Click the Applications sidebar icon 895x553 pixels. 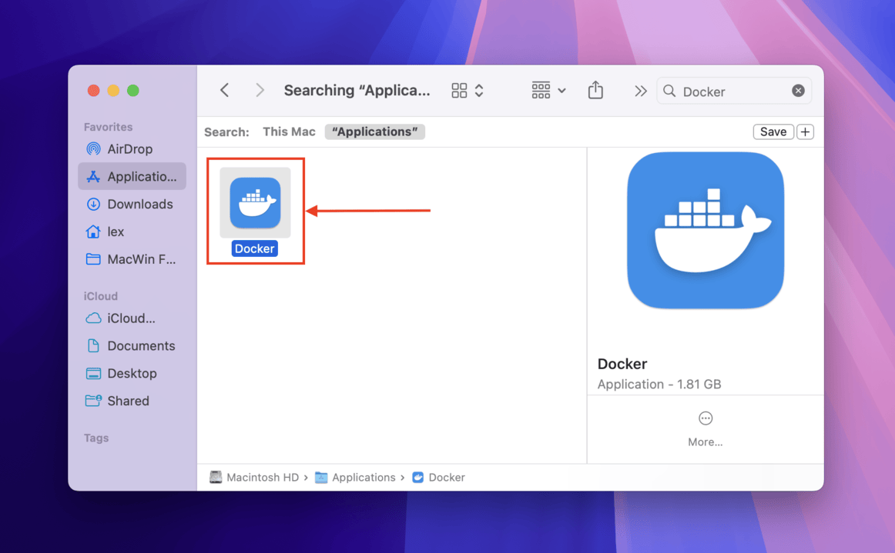(x=93, y=177)
